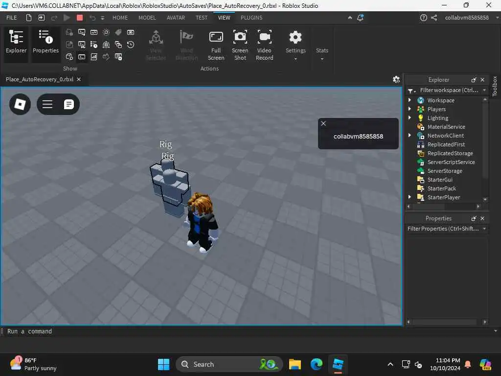The width and height of the screenshot is (501, 376).
Task: Close the Place_AutoRecovery_0.rbxl tab
Action: [x=79, y=79]
